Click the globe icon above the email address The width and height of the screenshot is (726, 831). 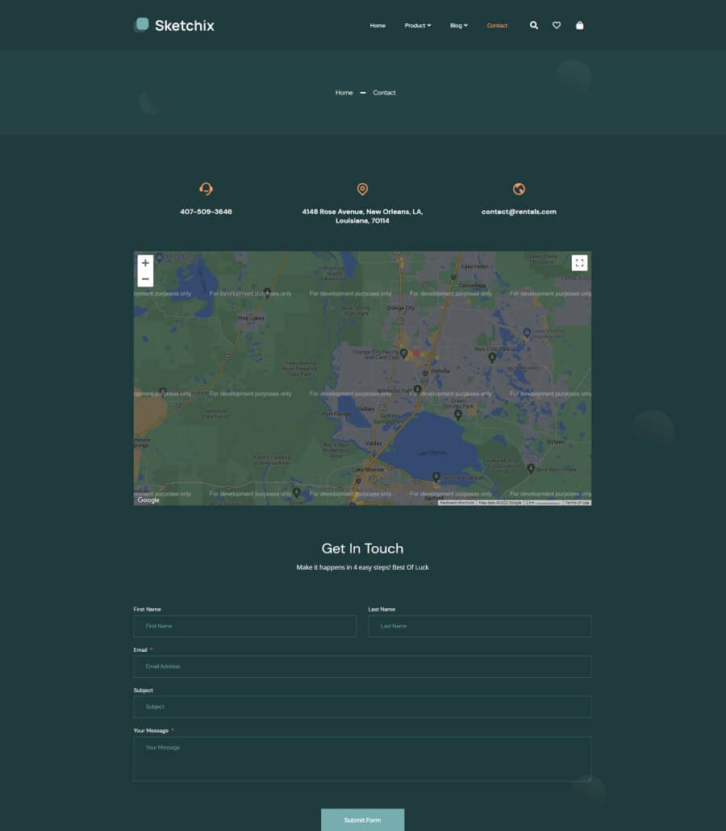519,189
